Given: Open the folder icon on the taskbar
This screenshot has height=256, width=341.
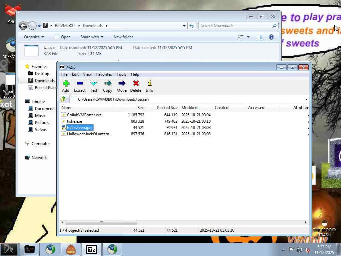Looking at the screenshot, I should [30, 249].
